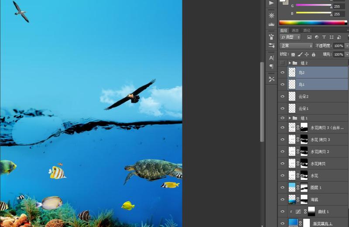Hide the 鸟1 layer eye icon
The image size is (349, 227).
(282, 85)
